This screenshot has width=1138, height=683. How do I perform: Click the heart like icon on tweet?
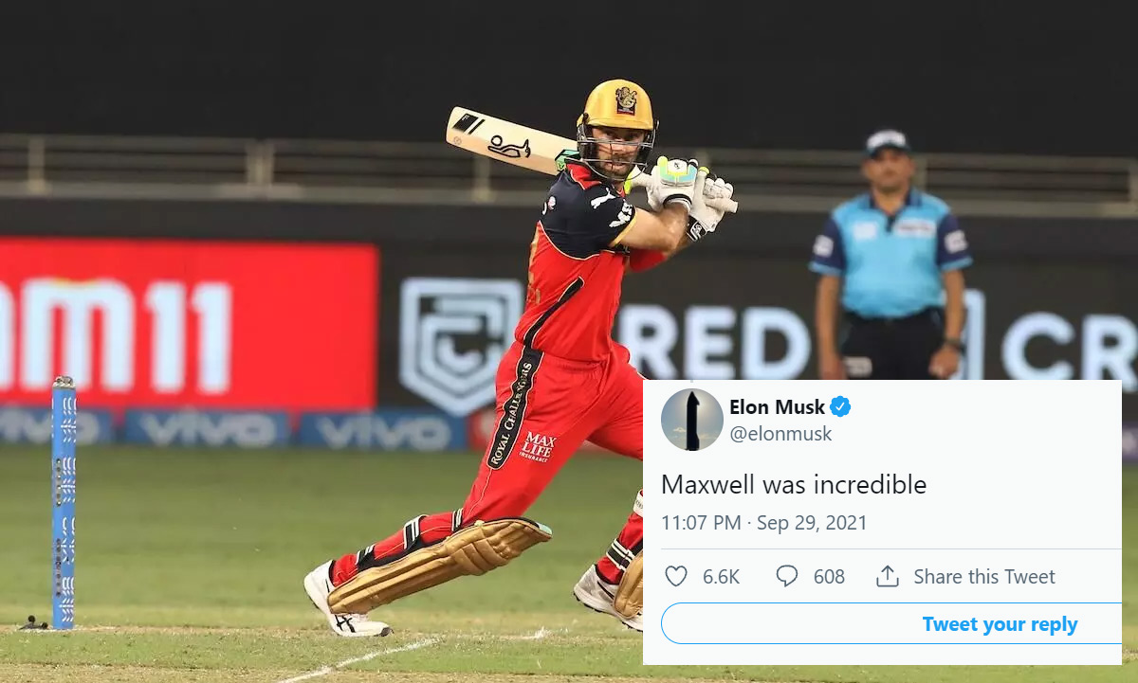tap(675, 576)
